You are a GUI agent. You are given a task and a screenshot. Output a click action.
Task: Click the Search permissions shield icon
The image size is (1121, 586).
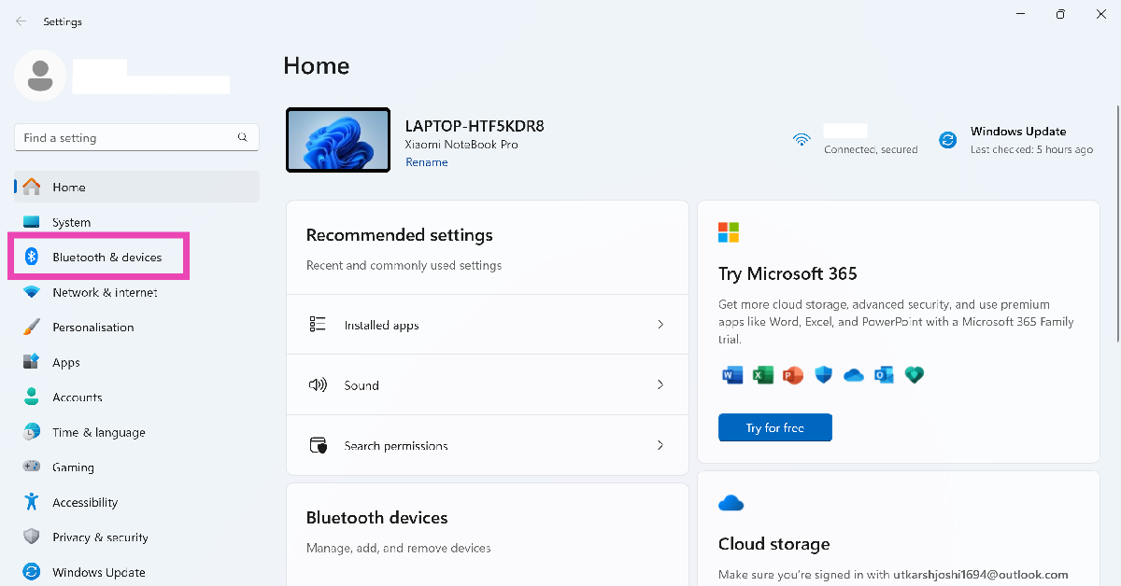[x=318, y=445]
